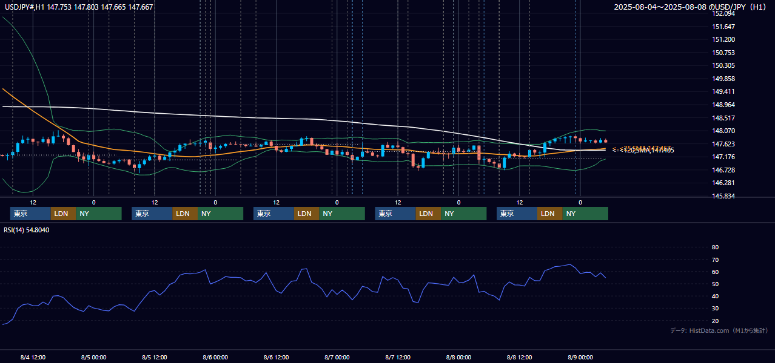Select the 東京 session block for 8/6

(x=273, y=214)
